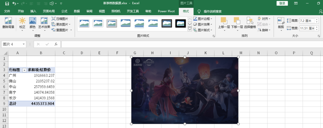Viewport: 323px width, 128px height.
Task: Click 删除背景 remove background icon
Action: (8, 23)
